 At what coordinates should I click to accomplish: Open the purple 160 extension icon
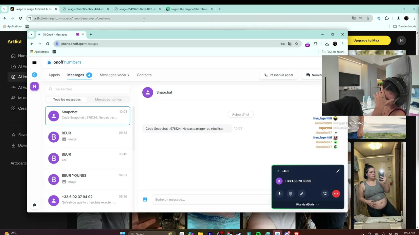point(307,44)
